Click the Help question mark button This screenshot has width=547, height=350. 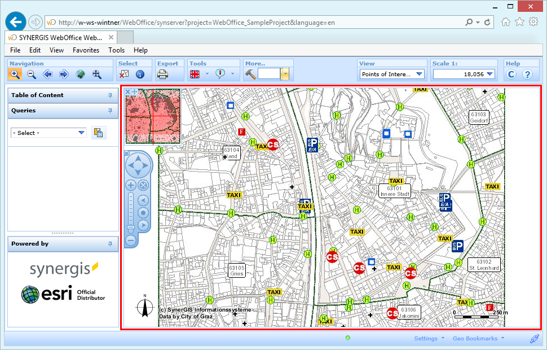527,73
